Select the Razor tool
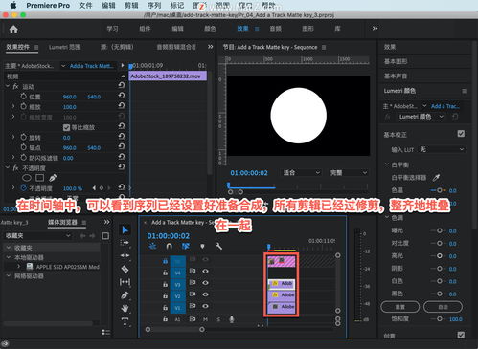The height and width of the screenshot is (349, 478). click(125, 269)
